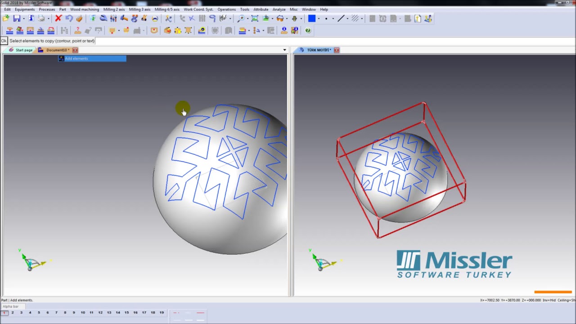Toggle layer 2 in the layer bar
The width and height of the screenshot is (576, 324).
point(13,313)
